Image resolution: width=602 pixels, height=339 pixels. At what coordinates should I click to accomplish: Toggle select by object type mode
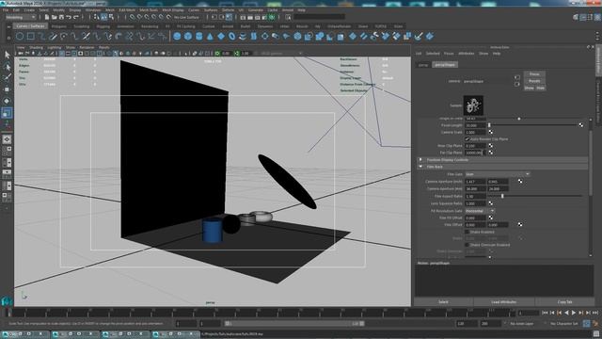coord(104,17)
